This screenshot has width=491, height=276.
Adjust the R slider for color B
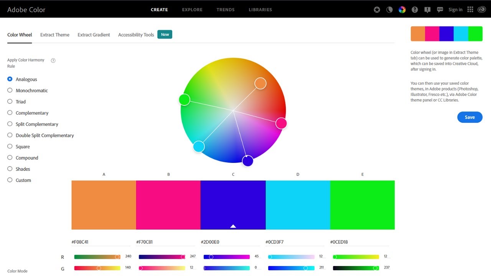(162, 257)
